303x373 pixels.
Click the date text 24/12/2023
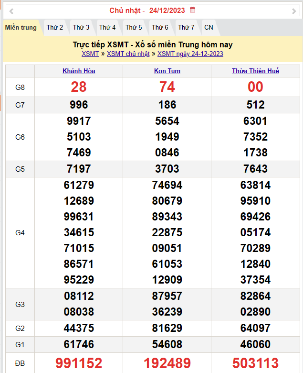click(167, 11)
